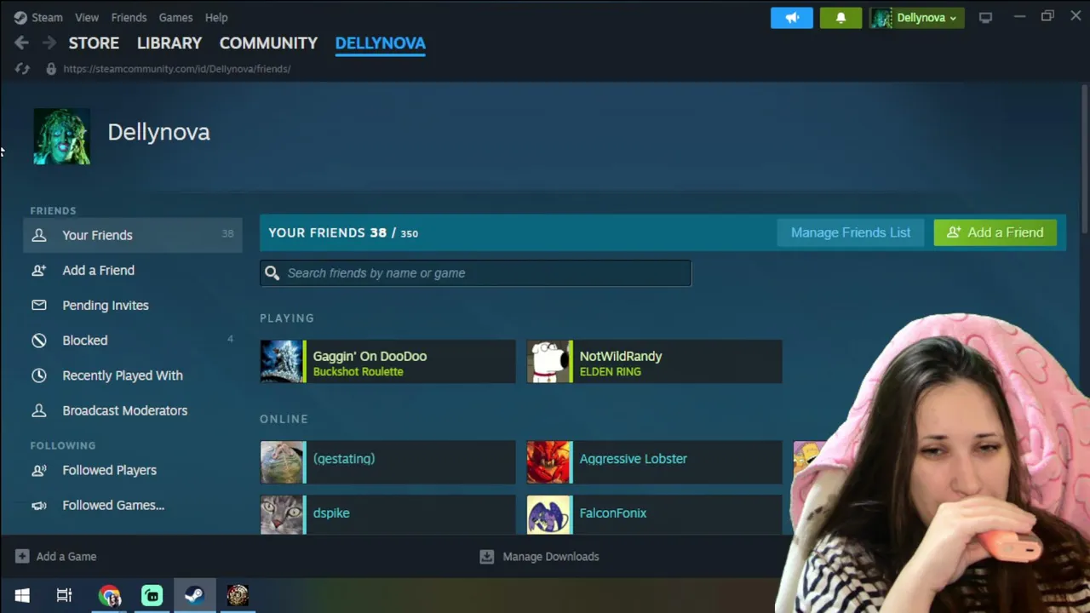Click the magnifier icon in friends search

pos(272,272)
